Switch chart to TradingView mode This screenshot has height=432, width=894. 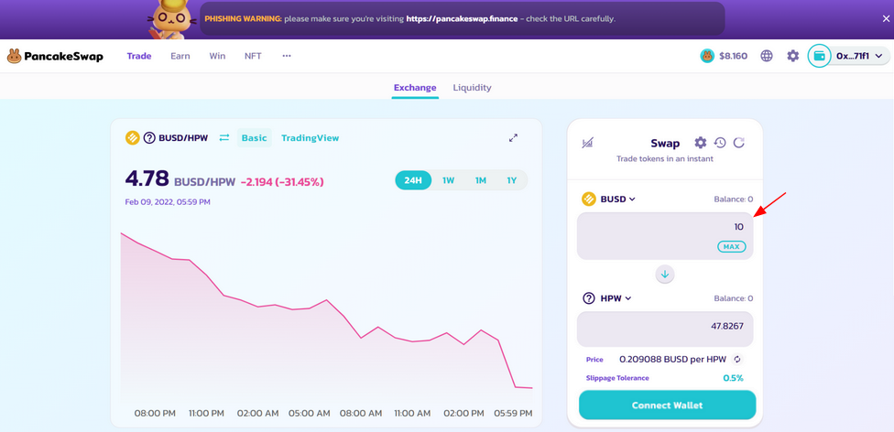coord(310,138)
